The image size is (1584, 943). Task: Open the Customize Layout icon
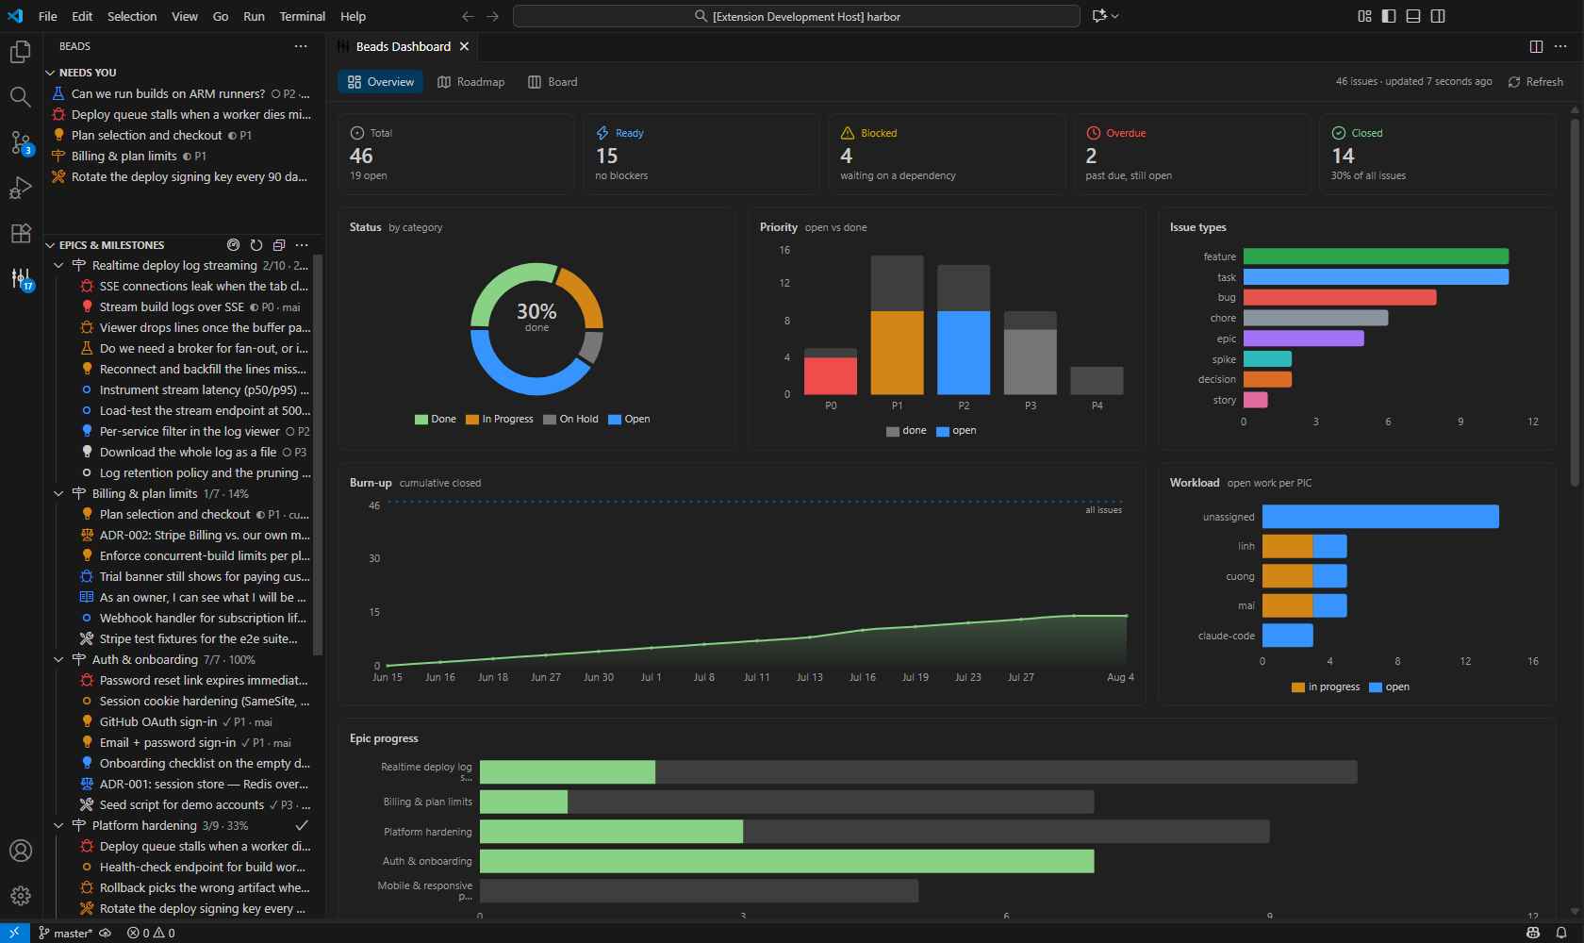pyautogui.click(x=1364, y=16)
